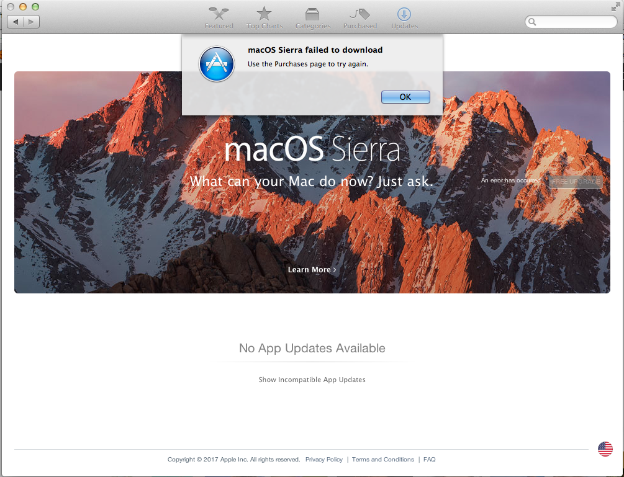Click the Free Upgrade button
The height and width of the screenshot is (477, 624).
[x=576, y=181]
